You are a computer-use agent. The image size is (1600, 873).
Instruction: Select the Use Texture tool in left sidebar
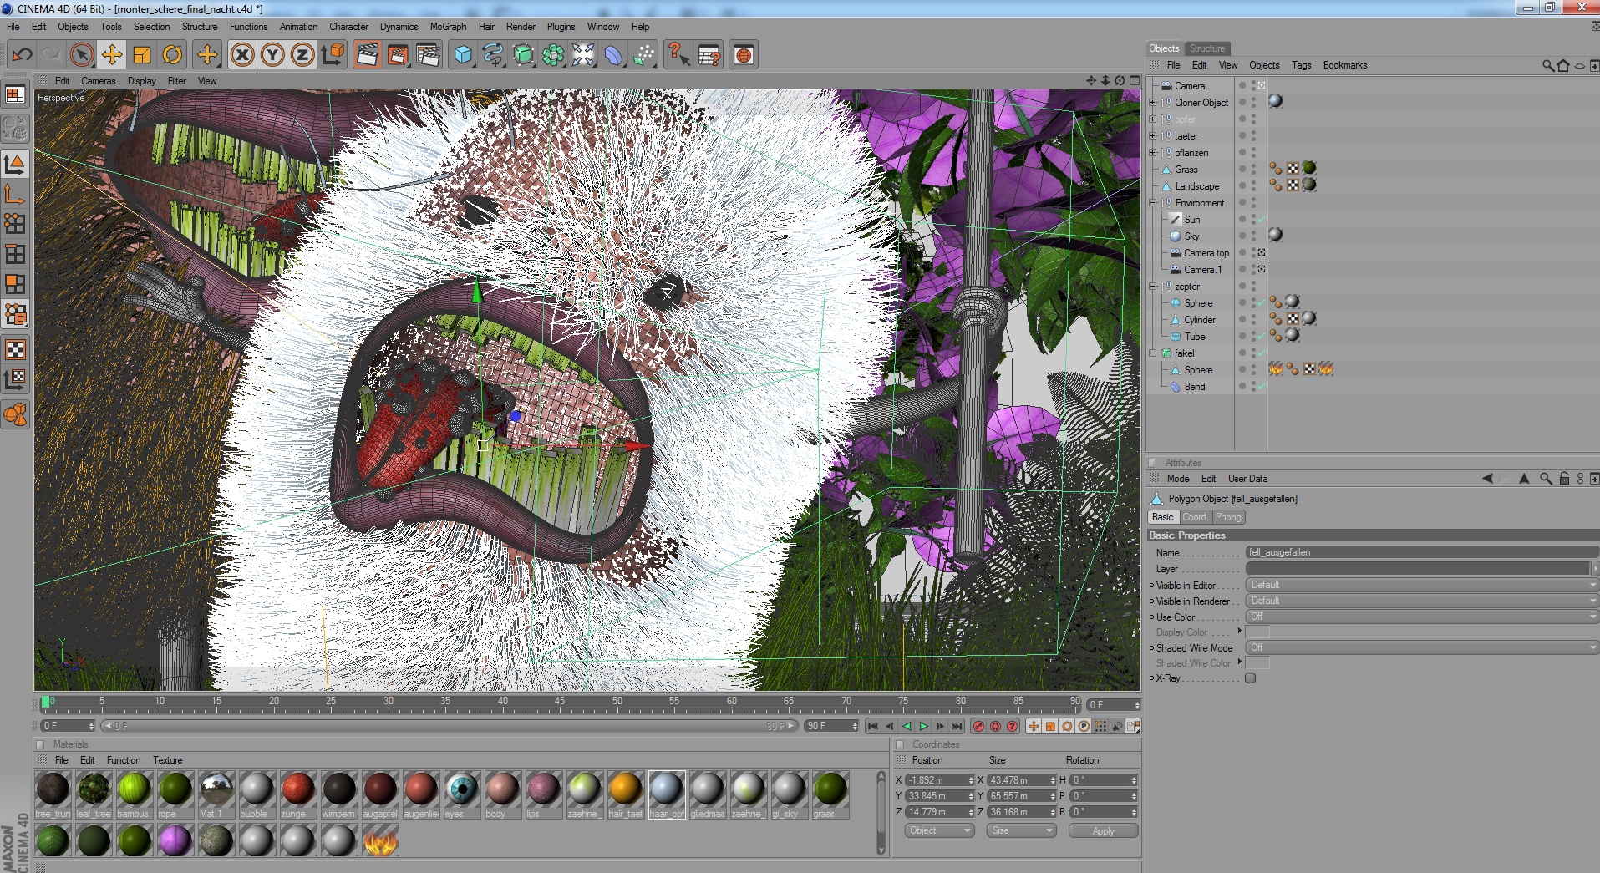point(15,349)
